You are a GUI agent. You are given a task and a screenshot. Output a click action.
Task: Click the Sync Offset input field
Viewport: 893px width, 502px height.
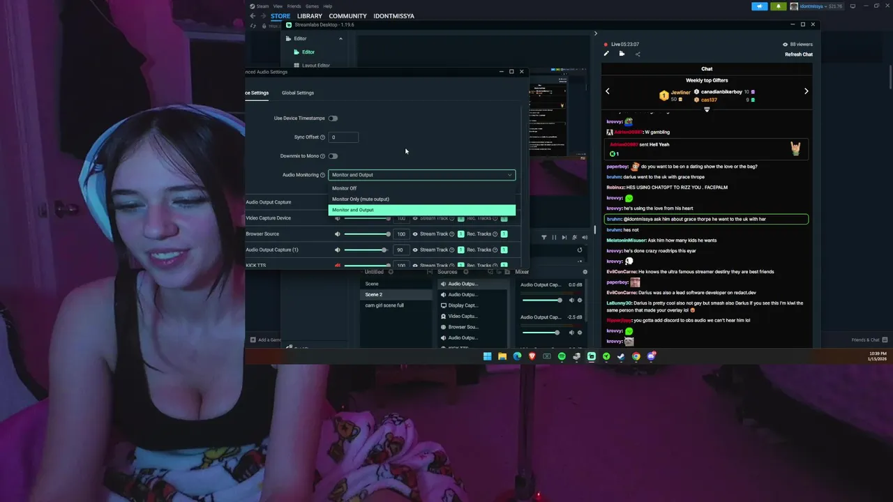pyautogui.click(x=343, y=137)
